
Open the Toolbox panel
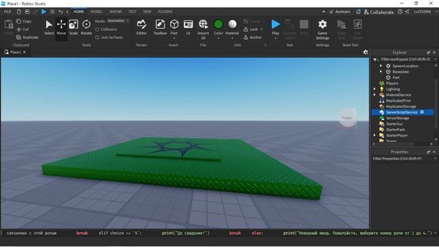pos(160,27)
